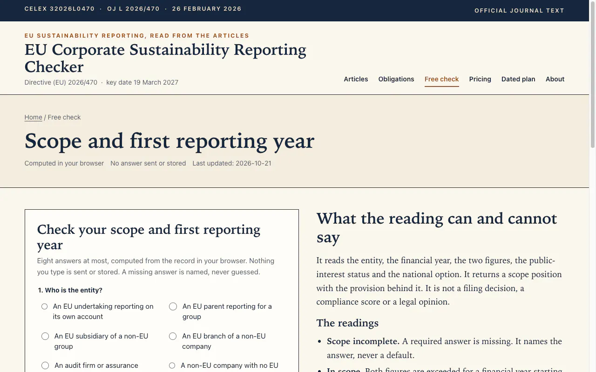Go to the Obligations page
Screen dimensions: 596x372
coord(396,79)
